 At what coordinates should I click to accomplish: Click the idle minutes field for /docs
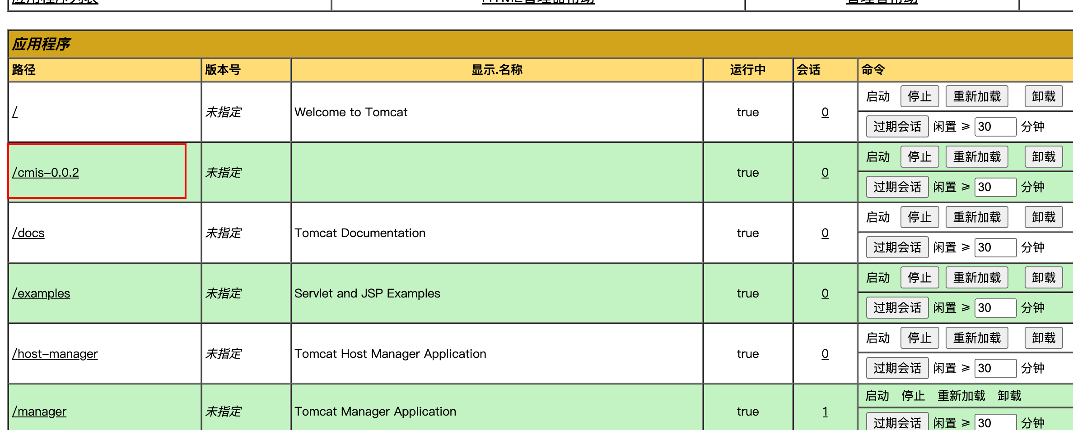tap(996, 247)
